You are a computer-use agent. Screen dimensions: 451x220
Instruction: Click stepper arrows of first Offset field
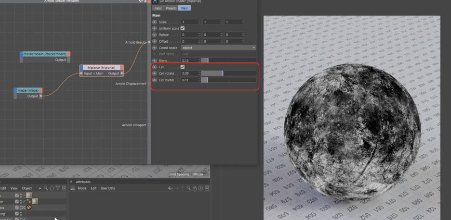[x=199, y=41]
